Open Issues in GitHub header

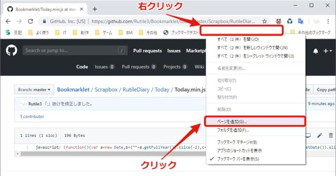coord(174,51)
